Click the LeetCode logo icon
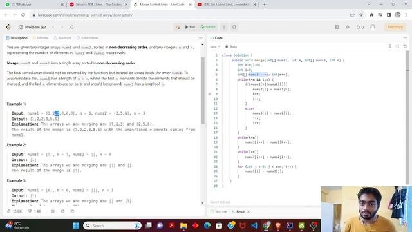The height and width of the screenshot is (232, 412). click(x=8, y=27)
